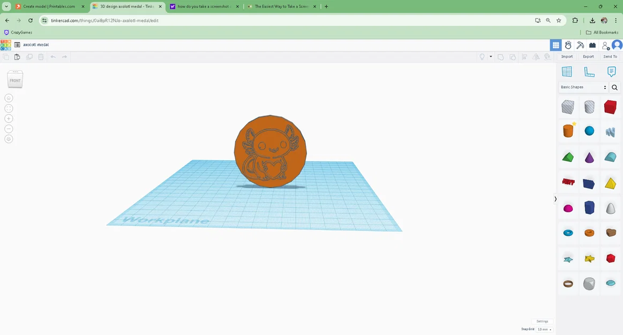Select the striped hole Cylinder shape
The width and height of the screenshot is (623, 335).
(x=589, y=107)
